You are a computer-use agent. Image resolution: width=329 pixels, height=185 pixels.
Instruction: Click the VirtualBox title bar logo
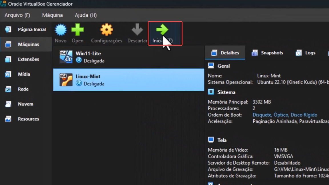(3, 3)
